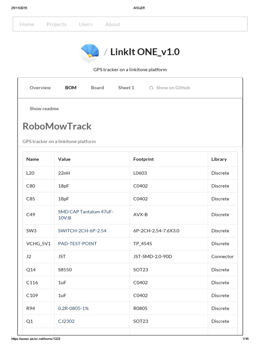Viewport: 260px width, 347px height.
Task: Select the R94 name cell
Action: point(39,308)
